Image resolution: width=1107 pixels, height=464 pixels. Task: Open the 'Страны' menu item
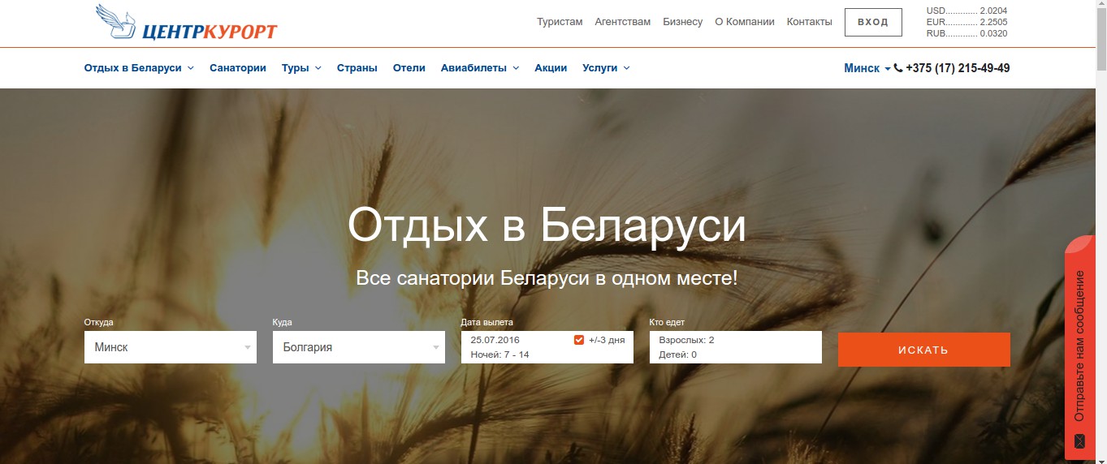357,68
